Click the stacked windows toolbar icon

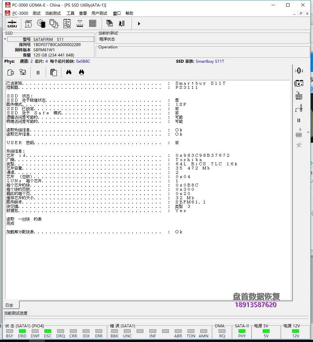(x=109, y=23)
